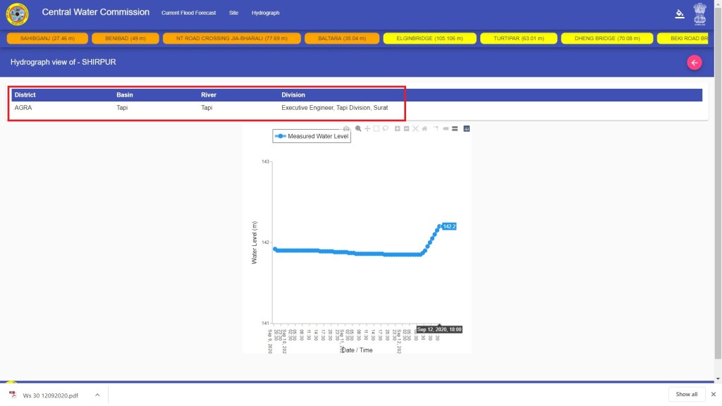Click the Autoscale chart icon
The height and width of the screenshot is (406, 722).
point(415,128)
